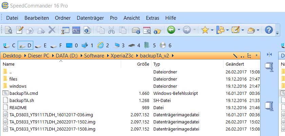Select drive D button
Screen dimensions: 285x136
[x=25, y=45]
